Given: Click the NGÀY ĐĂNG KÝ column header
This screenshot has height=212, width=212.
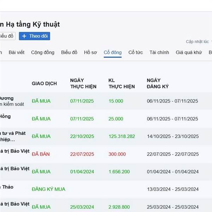Looking at the screenshot, I should click(158, 83).
